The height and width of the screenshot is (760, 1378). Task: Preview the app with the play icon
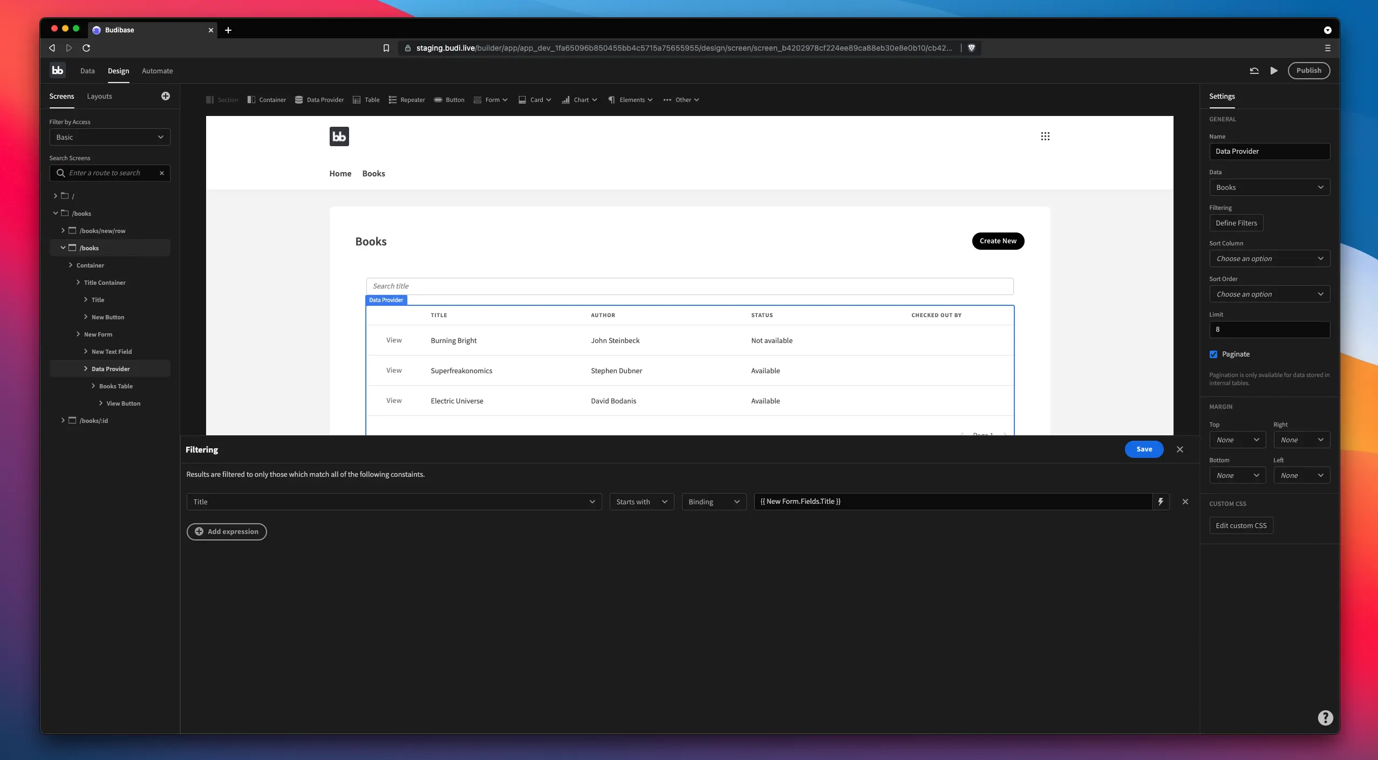click(1272, 70)
